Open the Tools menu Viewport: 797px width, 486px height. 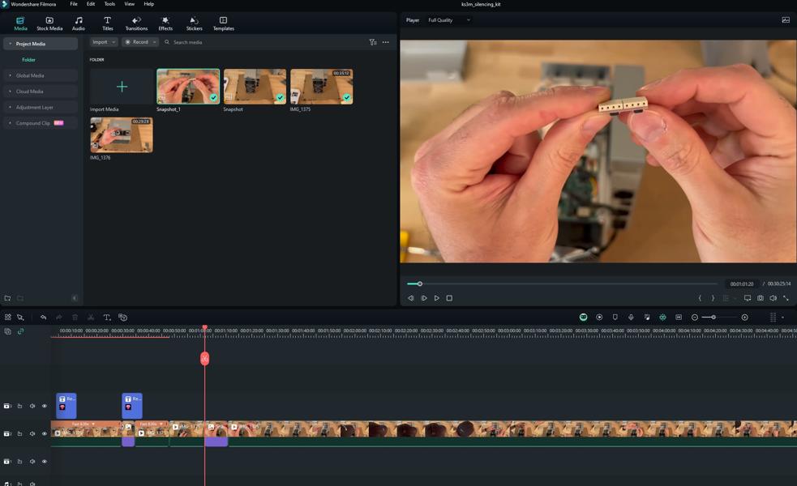pyautogui.click(x=109, y=4)
